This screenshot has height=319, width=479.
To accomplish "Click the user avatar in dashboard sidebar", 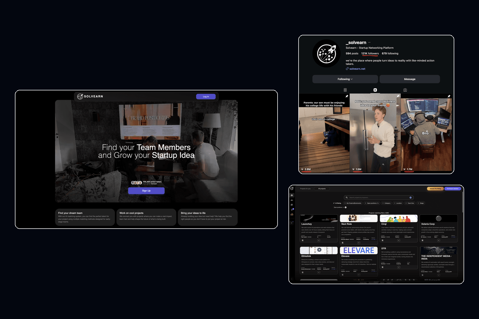I will 292,215.
